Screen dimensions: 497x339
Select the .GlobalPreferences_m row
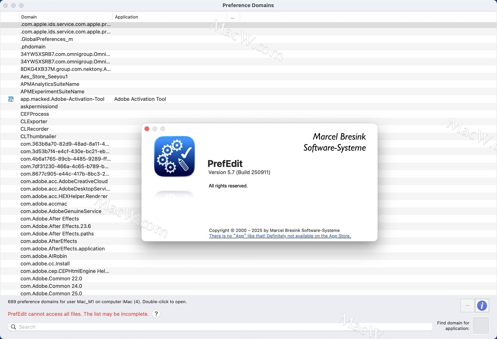tap(248, 39)
